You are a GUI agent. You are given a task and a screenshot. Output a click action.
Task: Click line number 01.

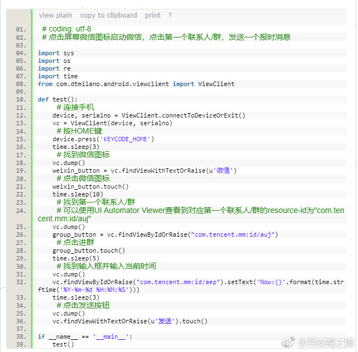point(21,29)
